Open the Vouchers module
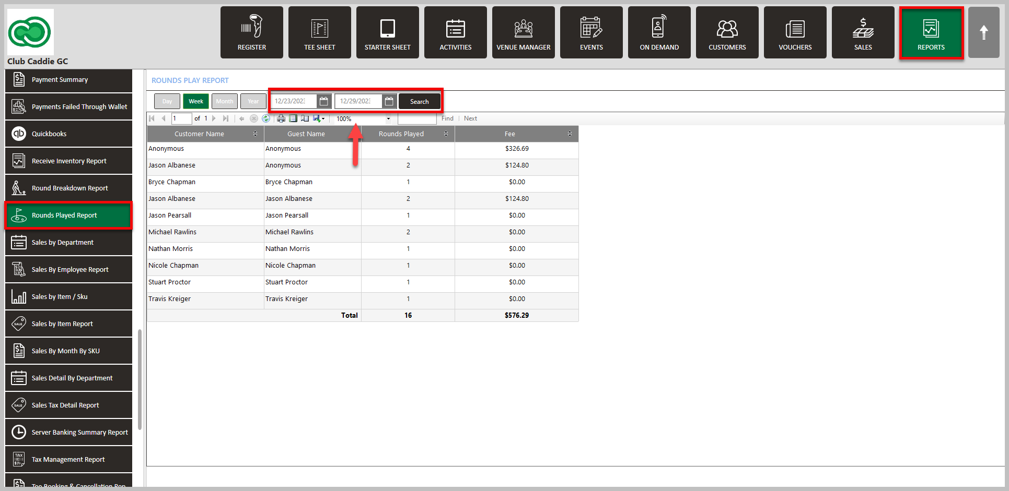The height and width of the screenshot is (491, 1009). (x=795, y=32)
